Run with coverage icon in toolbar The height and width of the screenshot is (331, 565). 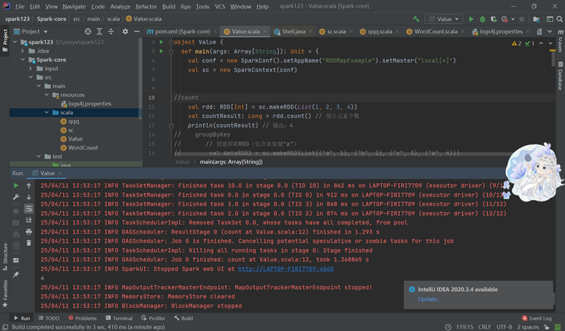pyautogui.click(x=494, y=19)
